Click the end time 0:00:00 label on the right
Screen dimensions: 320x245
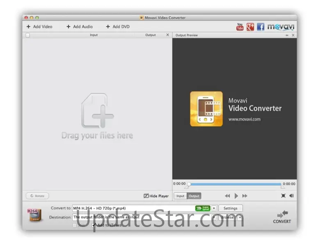coord(289,184)
